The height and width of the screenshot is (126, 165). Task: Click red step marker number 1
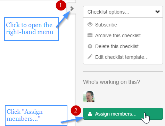(61, 5)
